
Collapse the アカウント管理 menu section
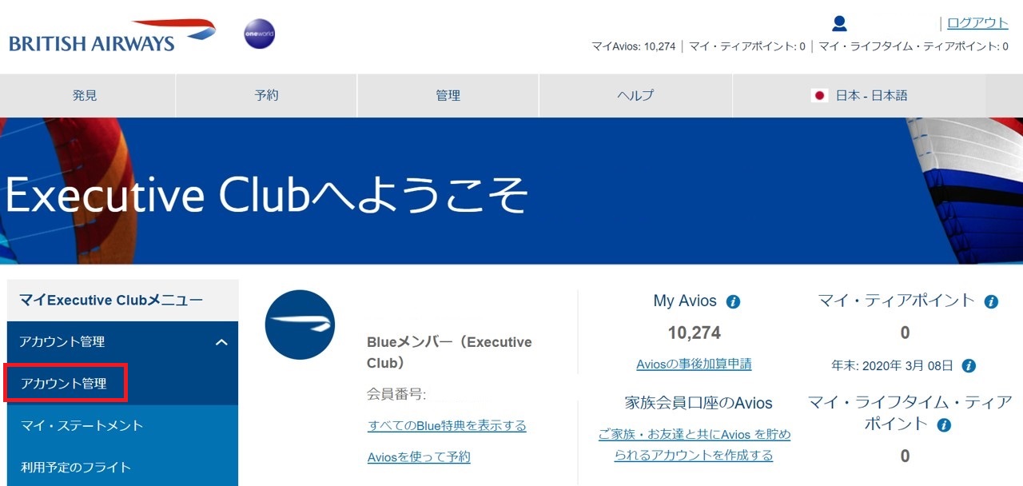221,342
